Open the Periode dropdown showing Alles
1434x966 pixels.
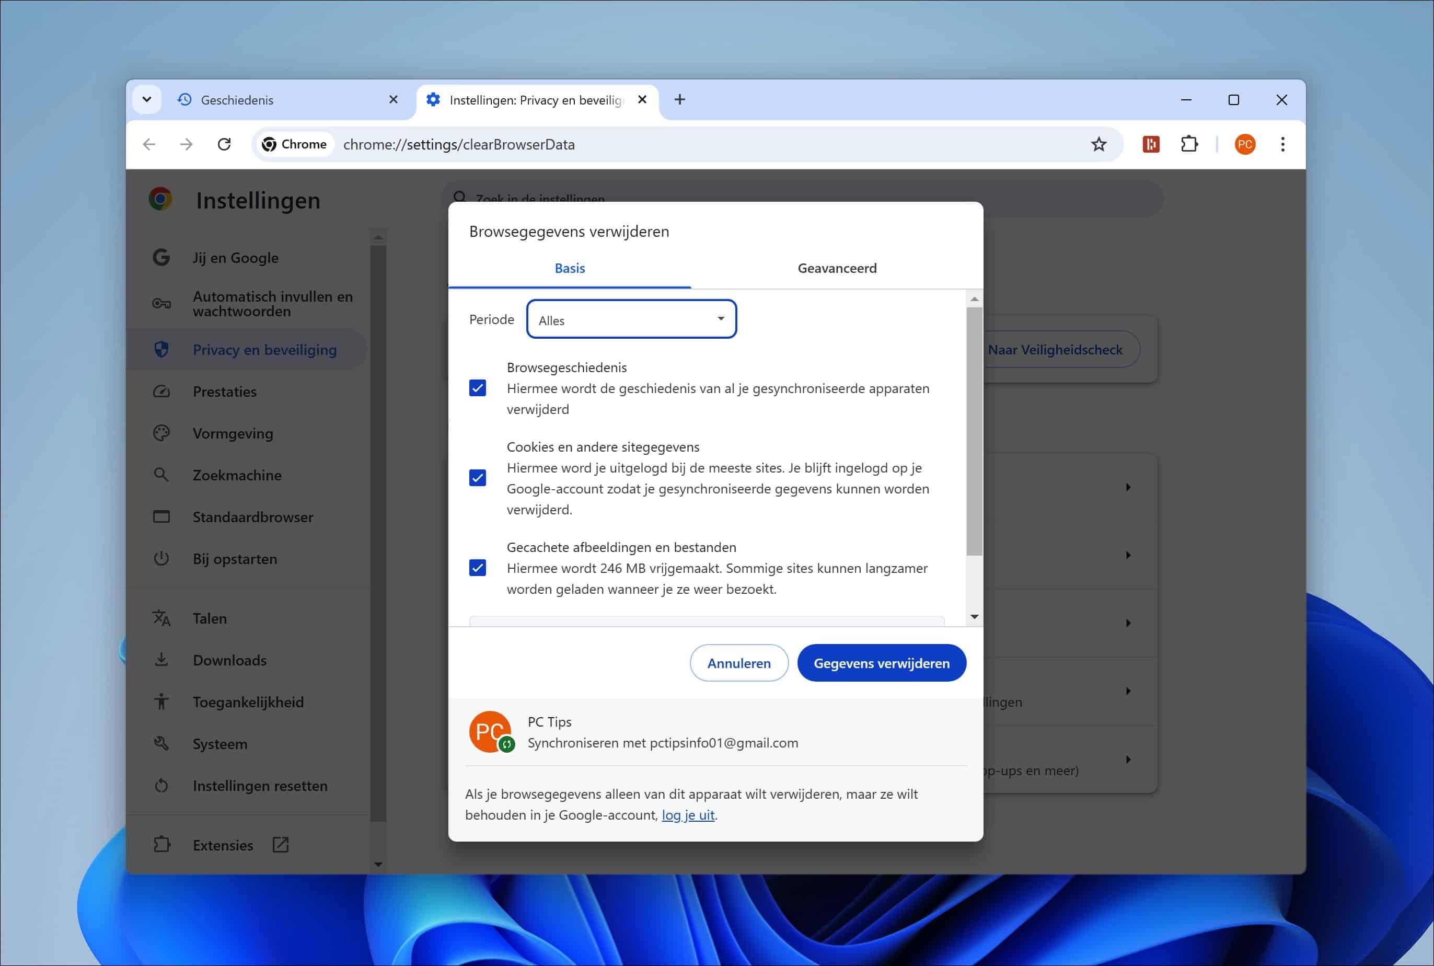[x=631, y=319]
